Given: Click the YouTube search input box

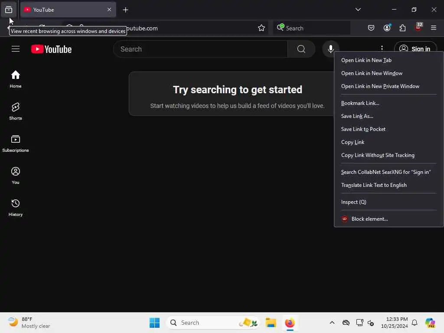Looking at the screenshot, I should (x=200, y=49).
